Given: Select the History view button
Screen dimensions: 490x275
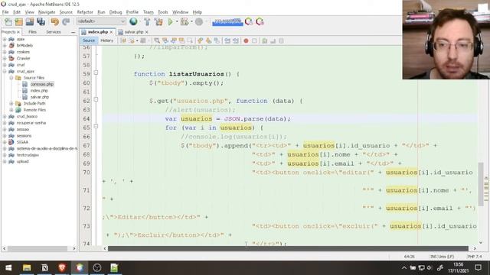Looking at the screenshot, I should tap(106, 40).
